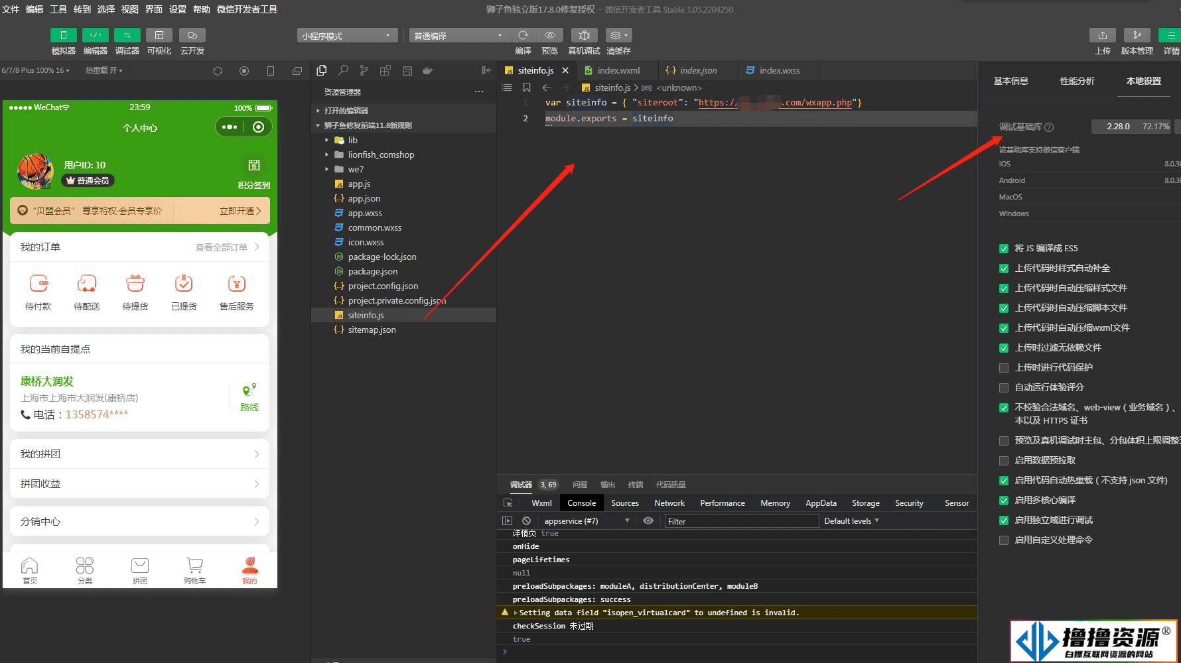Viewport: 1181px width, 663px height.
Task: Switch to index.wxml editor tab
Action: [x=618, y=70]
